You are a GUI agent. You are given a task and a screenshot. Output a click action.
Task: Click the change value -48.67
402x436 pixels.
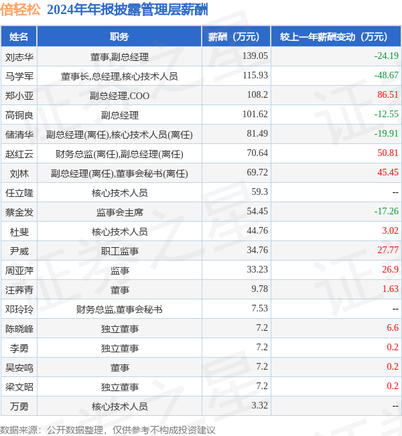click(386, 75)
